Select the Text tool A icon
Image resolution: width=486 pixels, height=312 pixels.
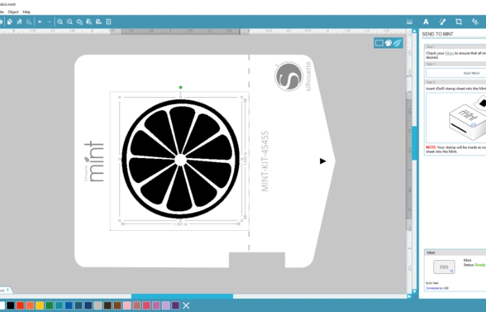click(426, 21)
